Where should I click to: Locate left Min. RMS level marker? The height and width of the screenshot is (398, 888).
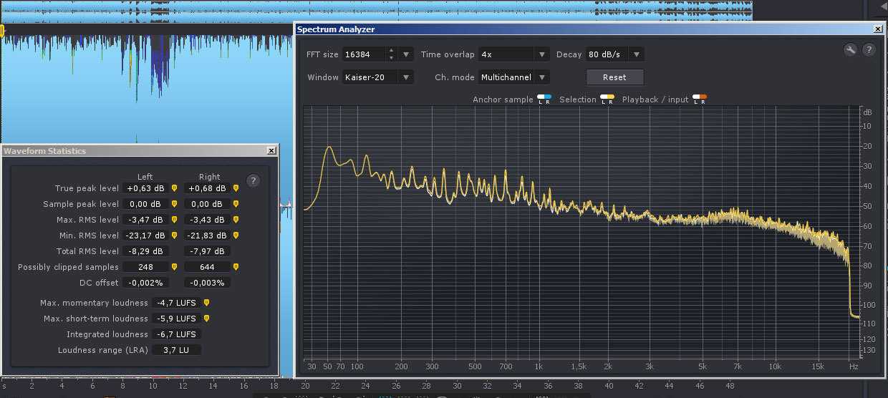tap(174, 236)
